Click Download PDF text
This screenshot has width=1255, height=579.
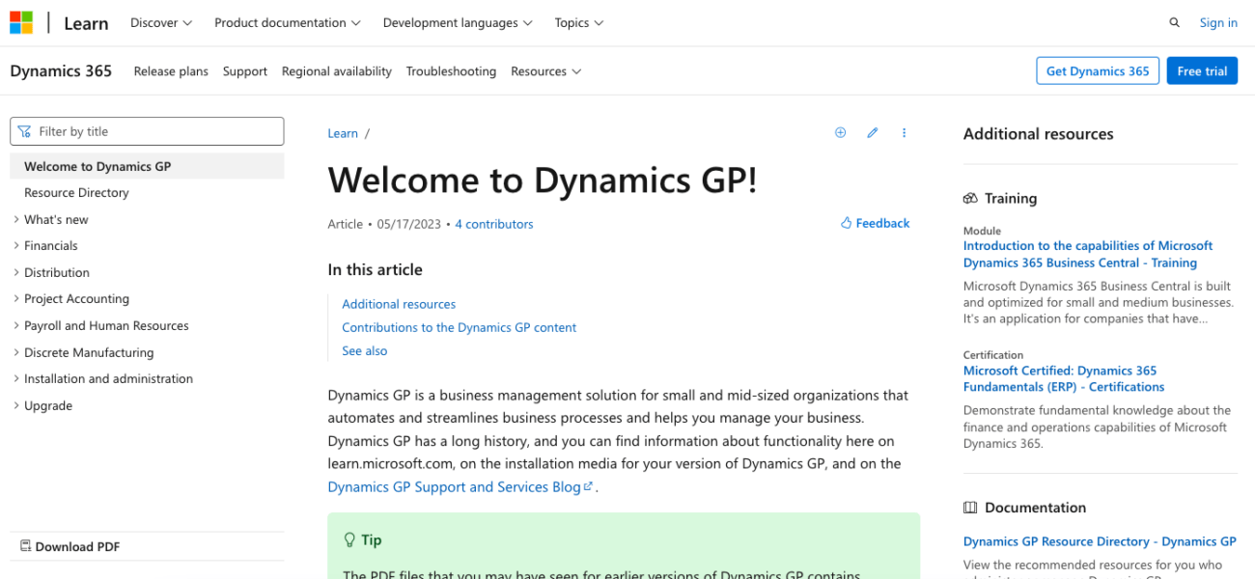(x=77, y=546)
